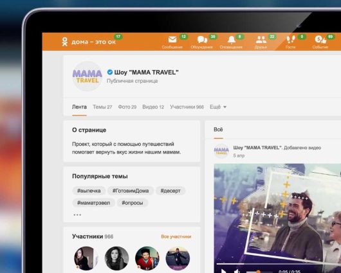341x273 pixels.
Task: Switch to the Лента tab
Action: [79, 107]
